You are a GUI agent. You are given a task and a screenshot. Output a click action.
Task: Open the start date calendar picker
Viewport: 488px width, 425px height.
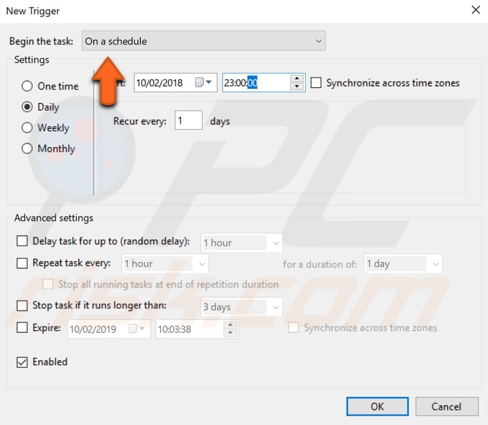point(203,82)
